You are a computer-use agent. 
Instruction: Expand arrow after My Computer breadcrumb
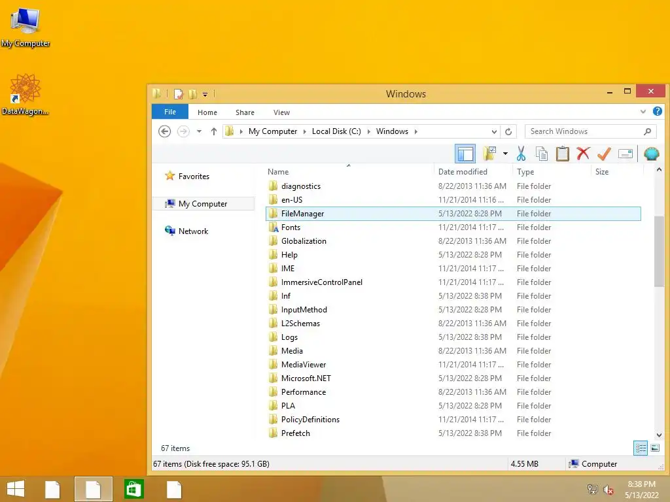[305, 131]
